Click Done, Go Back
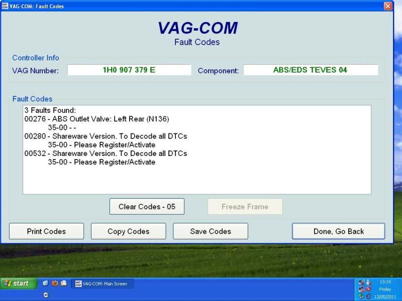 tap(338, 231)
